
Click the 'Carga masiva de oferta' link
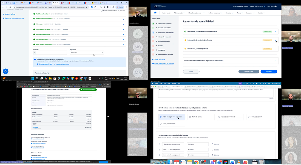pyautogui.click(x=63, y=64)
